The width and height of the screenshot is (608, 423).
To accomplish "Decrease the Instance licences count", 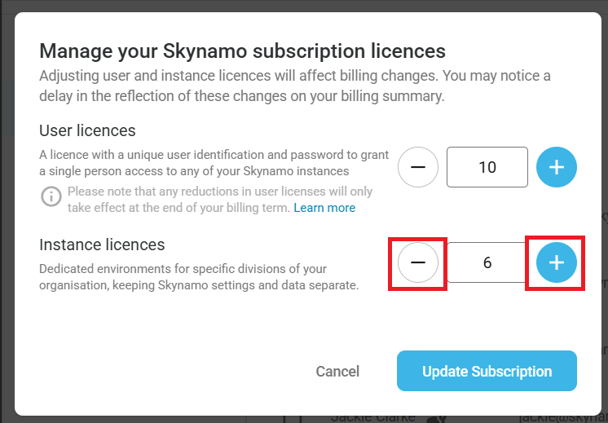I will point(418,262).
